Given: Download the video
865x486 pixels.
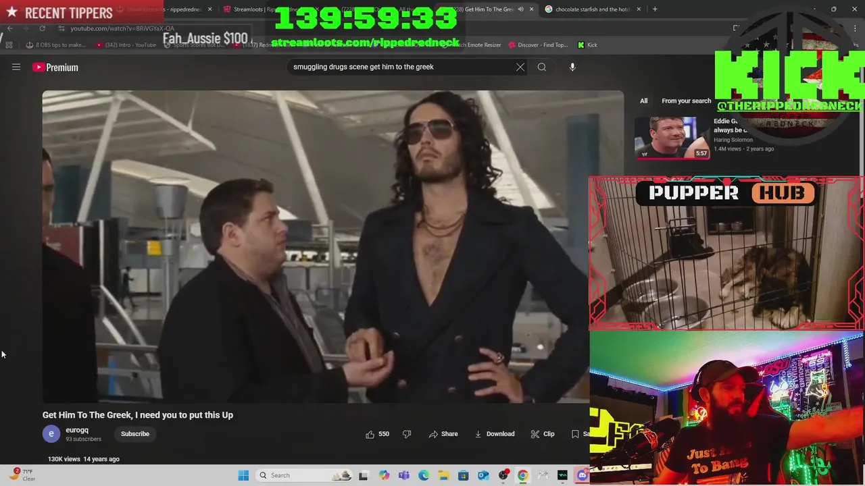Looking at the screenshot, I should click(x=495, y=434).
